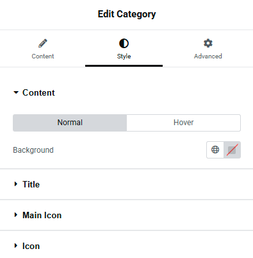This screenshot has width=253, height=258.
Task: Switch to the Hover state toggle
Action: (x=184, y=123)
